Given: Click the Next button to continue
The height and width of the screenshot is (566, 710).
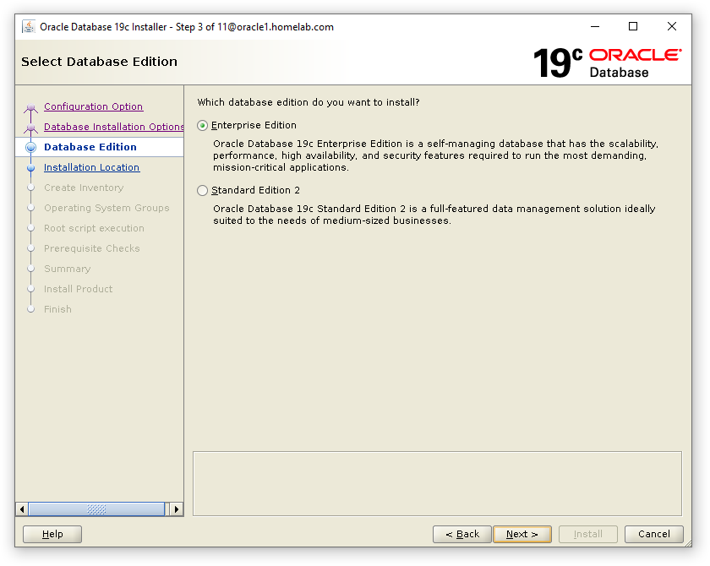Looking at the screenshot, I should pyautogui.click(x=522, y=534).
